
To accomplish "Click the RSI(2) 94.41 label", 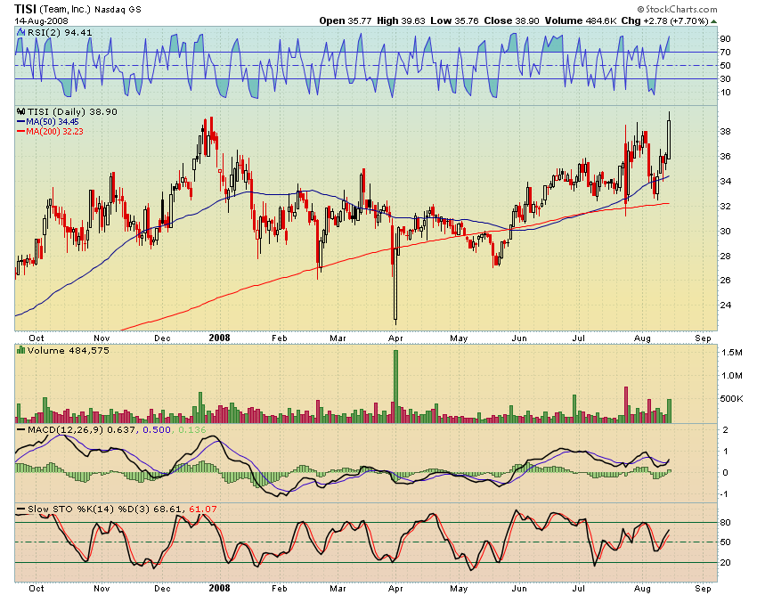I will pos(60,32).
